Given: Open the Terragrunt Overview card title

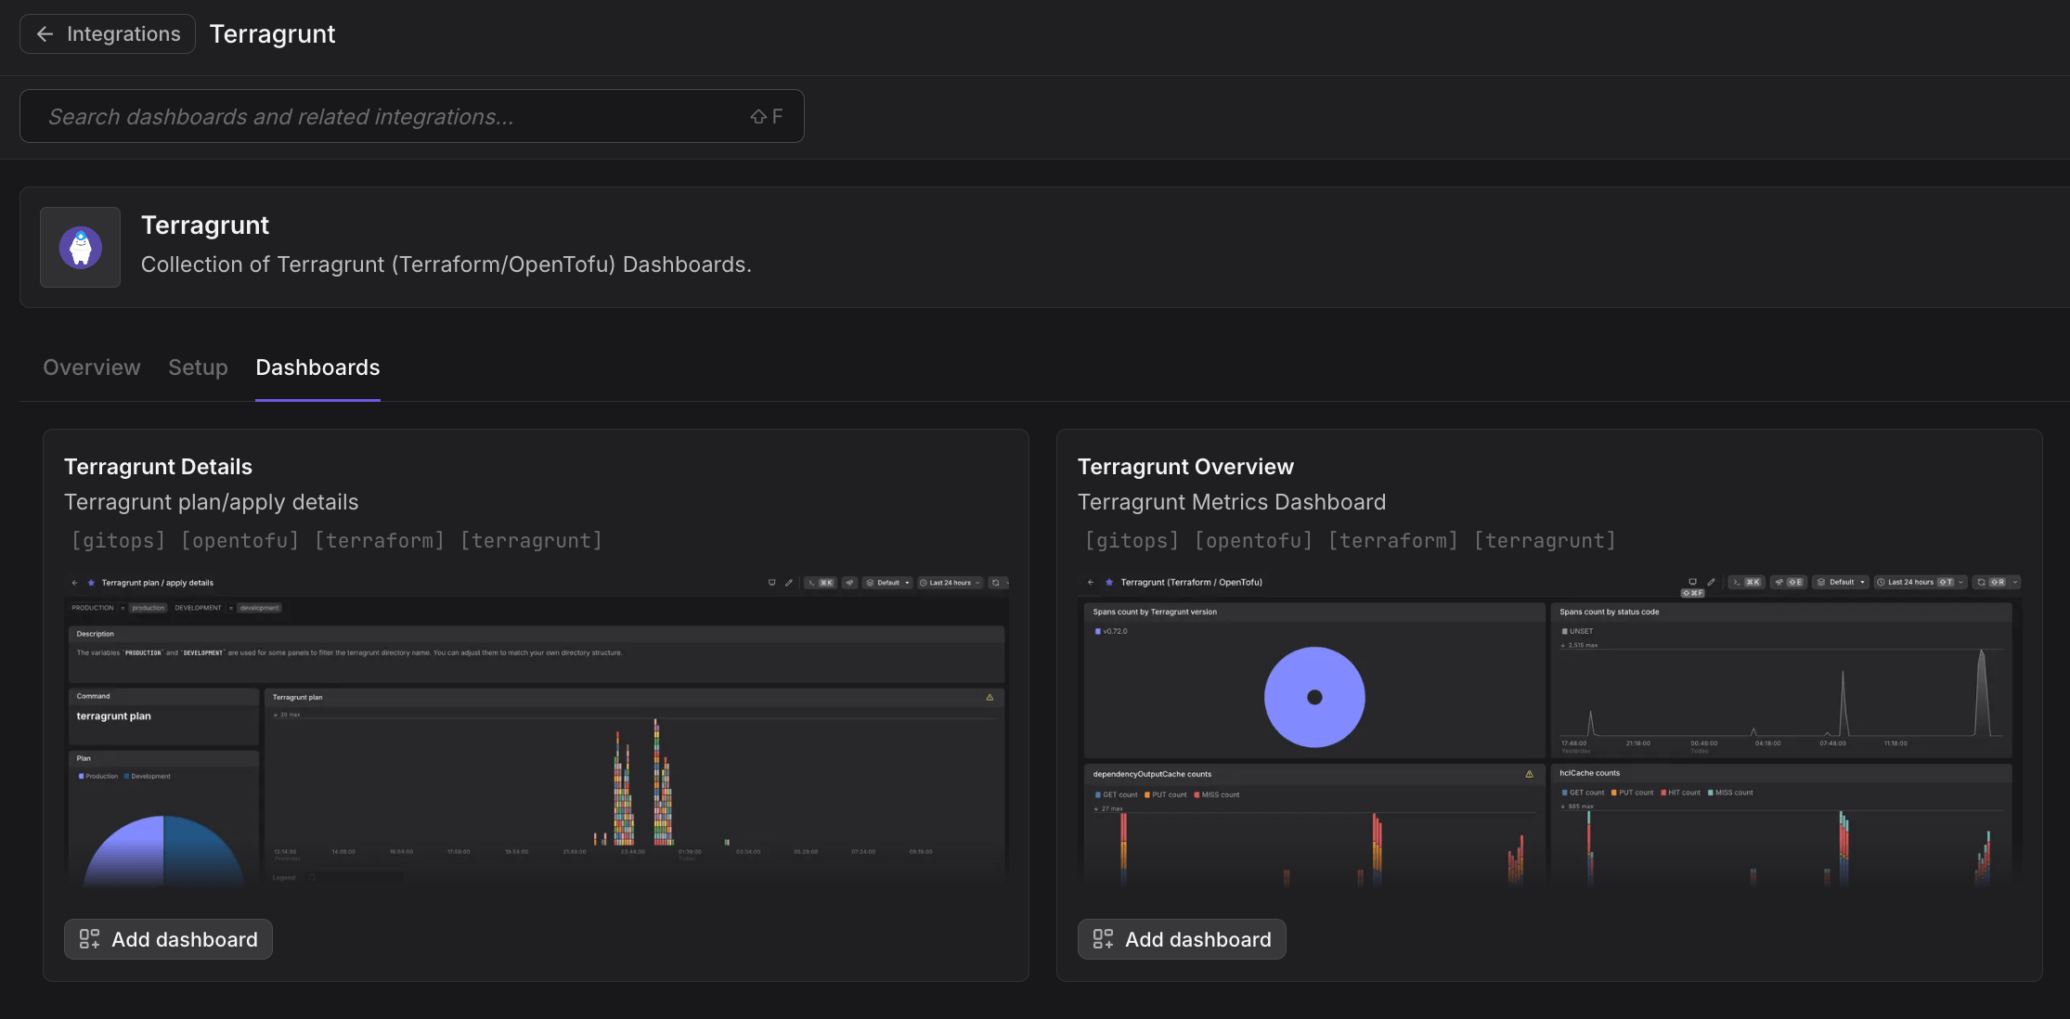Looking at the screenshot, I should tap(1185, 467).
